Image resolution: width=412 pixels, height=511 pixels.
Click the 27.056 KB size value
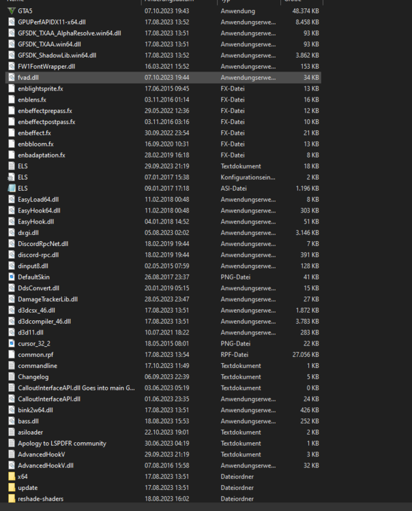click(x=306, y=354)
